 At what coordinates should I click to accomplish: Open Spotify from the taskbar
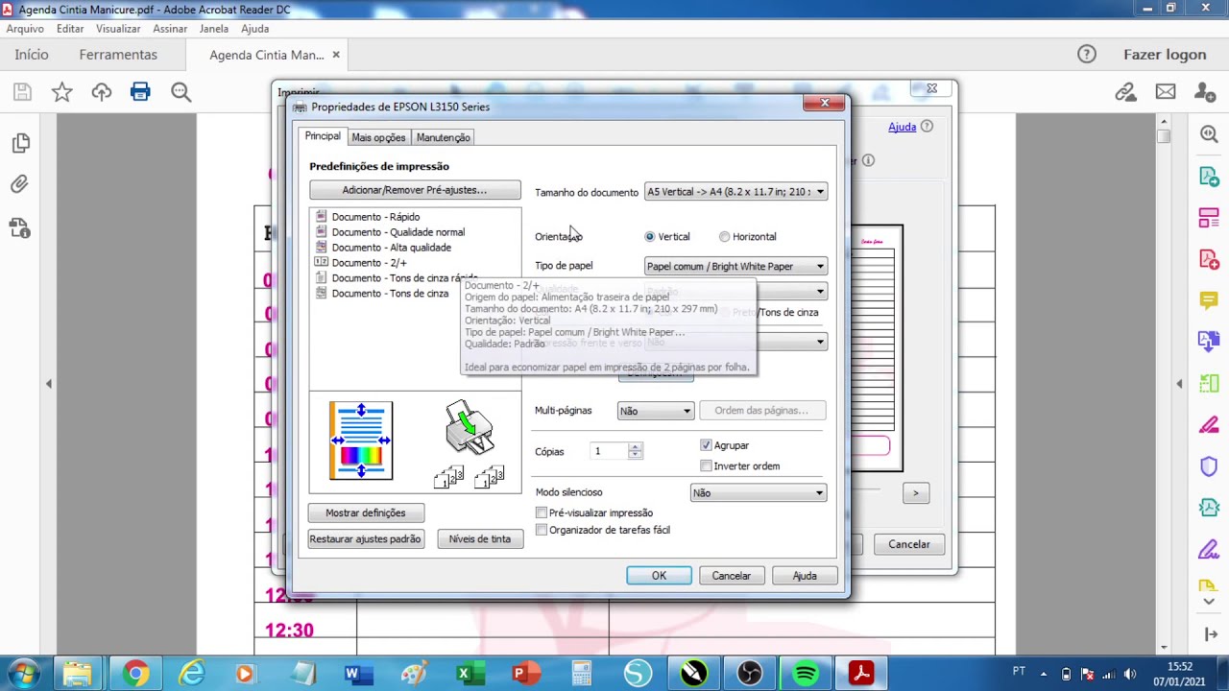805,674
